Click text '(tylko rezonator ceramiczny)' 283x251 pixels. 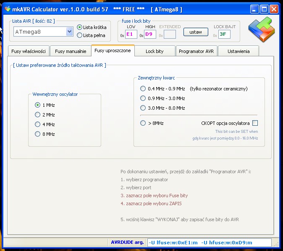(219, 89)
